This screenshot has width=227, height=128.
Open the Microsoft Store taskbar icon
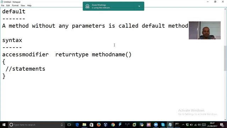pyautogui.click(x=92, y=125)
